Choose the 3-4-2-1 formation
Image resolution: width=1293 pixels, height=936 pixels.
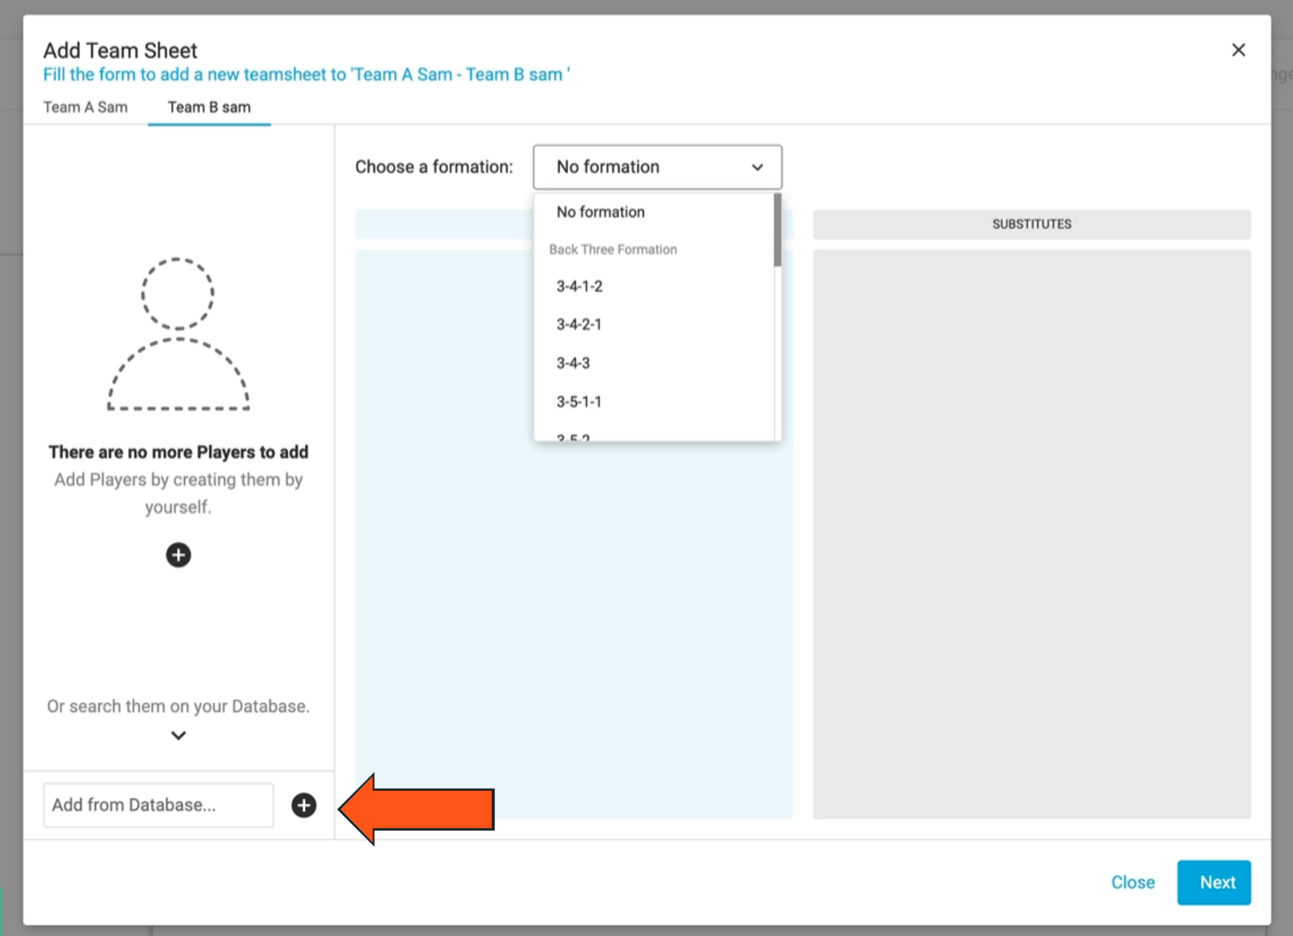coord(654,324)
